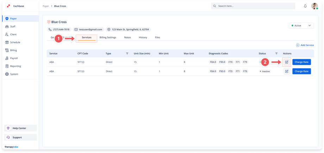
Task: Click the Help Center lightbulb icon
Action: (x=8, y=128)
